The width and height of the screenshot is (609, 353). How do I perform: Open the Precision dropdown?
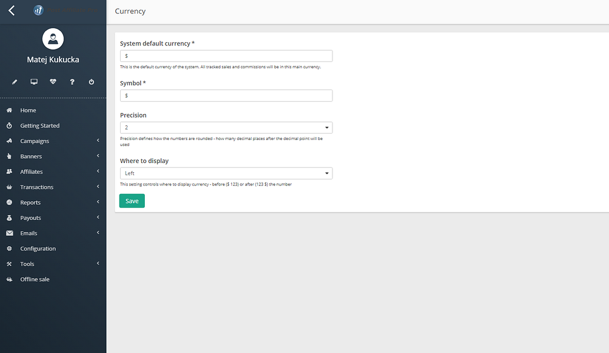226,128
